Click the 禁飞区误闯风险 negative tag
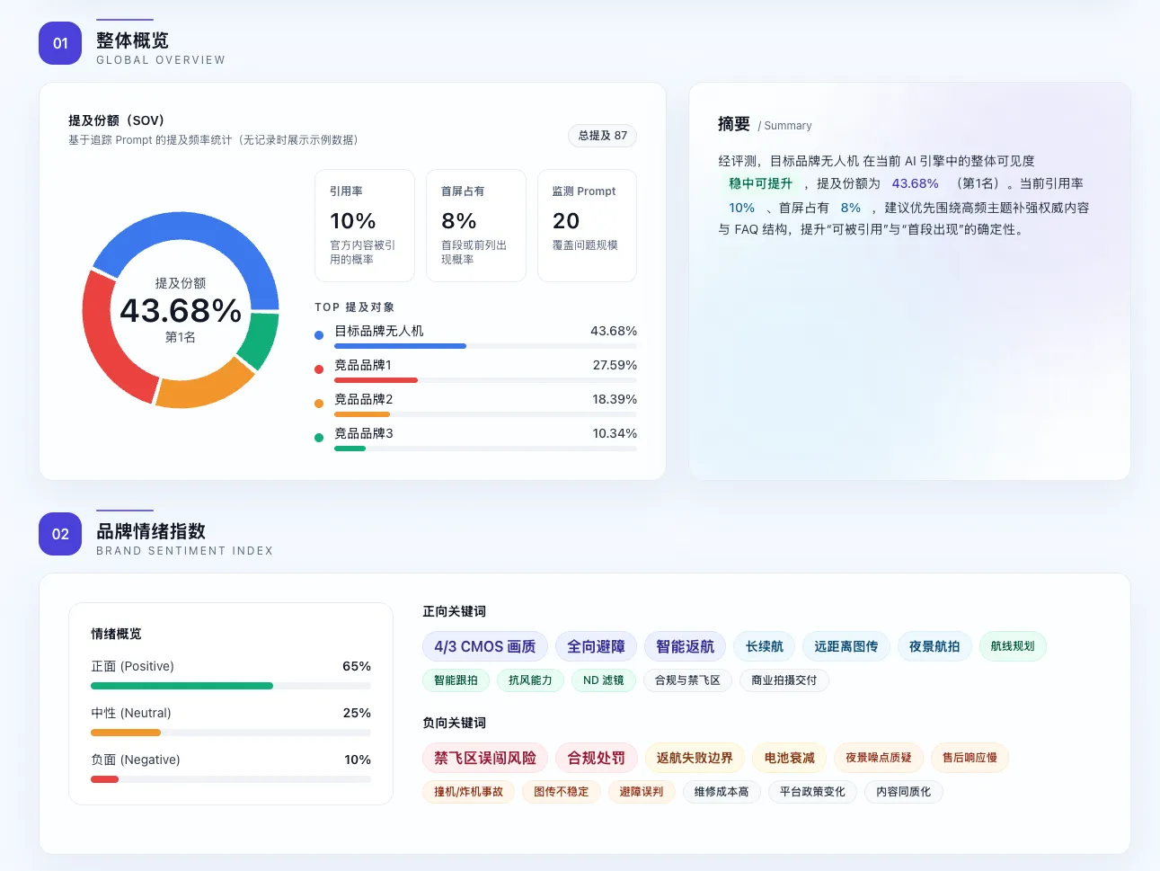The image size is (1160, 871). tap(485, 758)
